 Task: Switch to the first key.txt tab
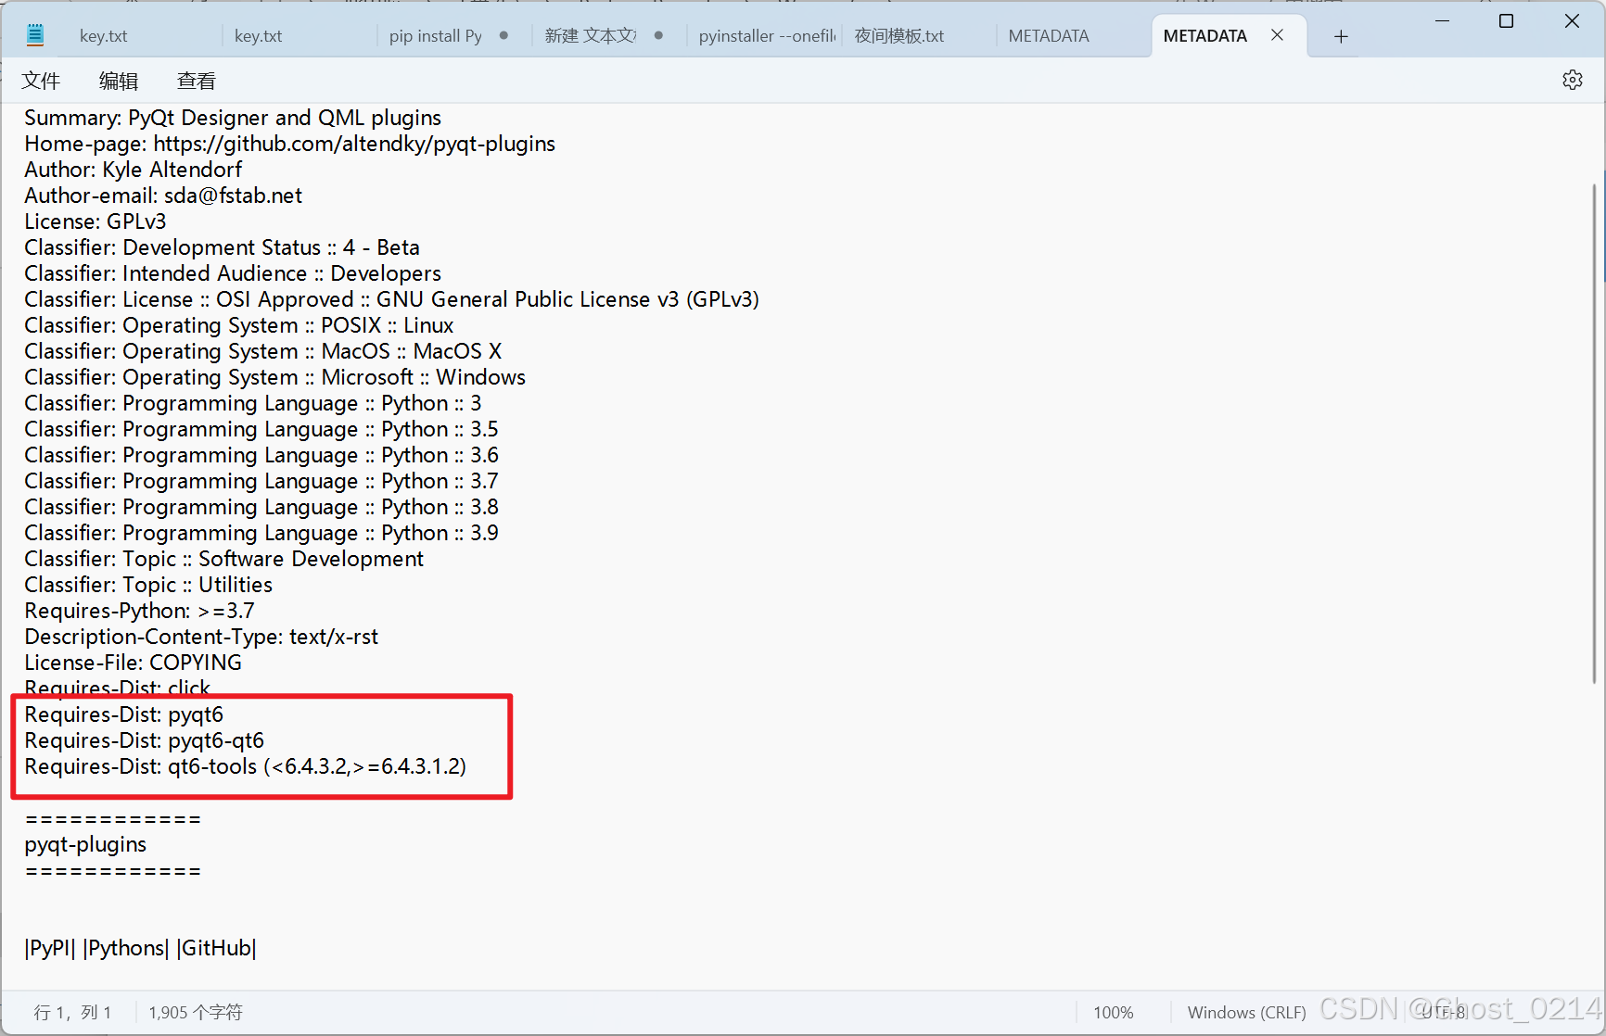[104, 36]
